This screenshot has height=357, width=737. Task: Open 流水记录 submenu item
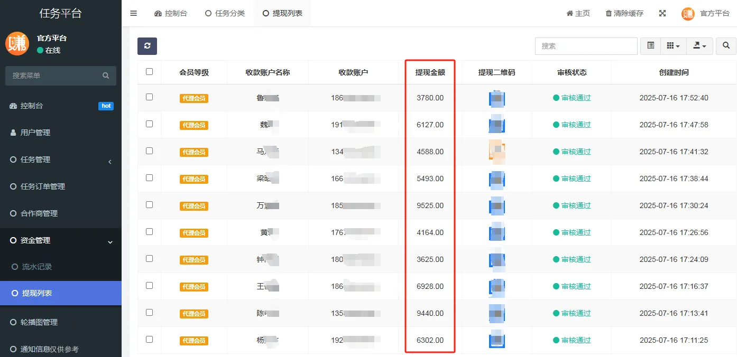pos(61,267)
